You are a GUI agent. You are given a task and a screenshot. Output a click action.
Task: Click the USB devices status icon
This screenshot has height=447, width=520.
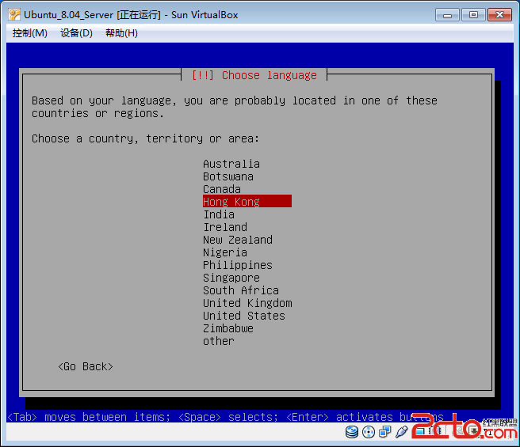[x=401, y=432]
